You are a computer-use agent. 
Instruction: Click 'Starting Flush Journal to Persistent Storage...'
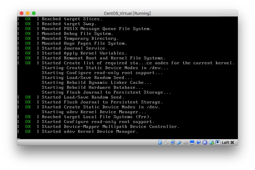pos(106,92)
